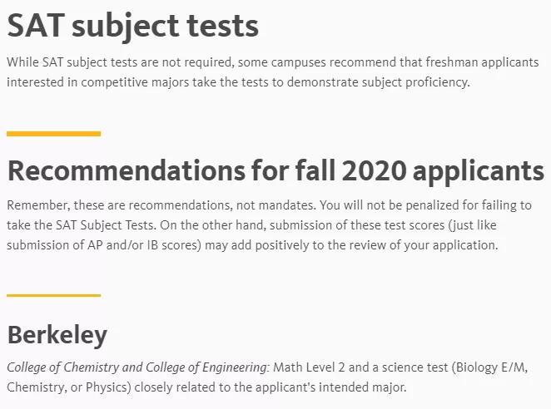Viewport: 551px width, 409px height.
Task: Click the italic "College of Chemistry and College of Engineering" text
Action: pyautogui.click(x=138, y=367)
